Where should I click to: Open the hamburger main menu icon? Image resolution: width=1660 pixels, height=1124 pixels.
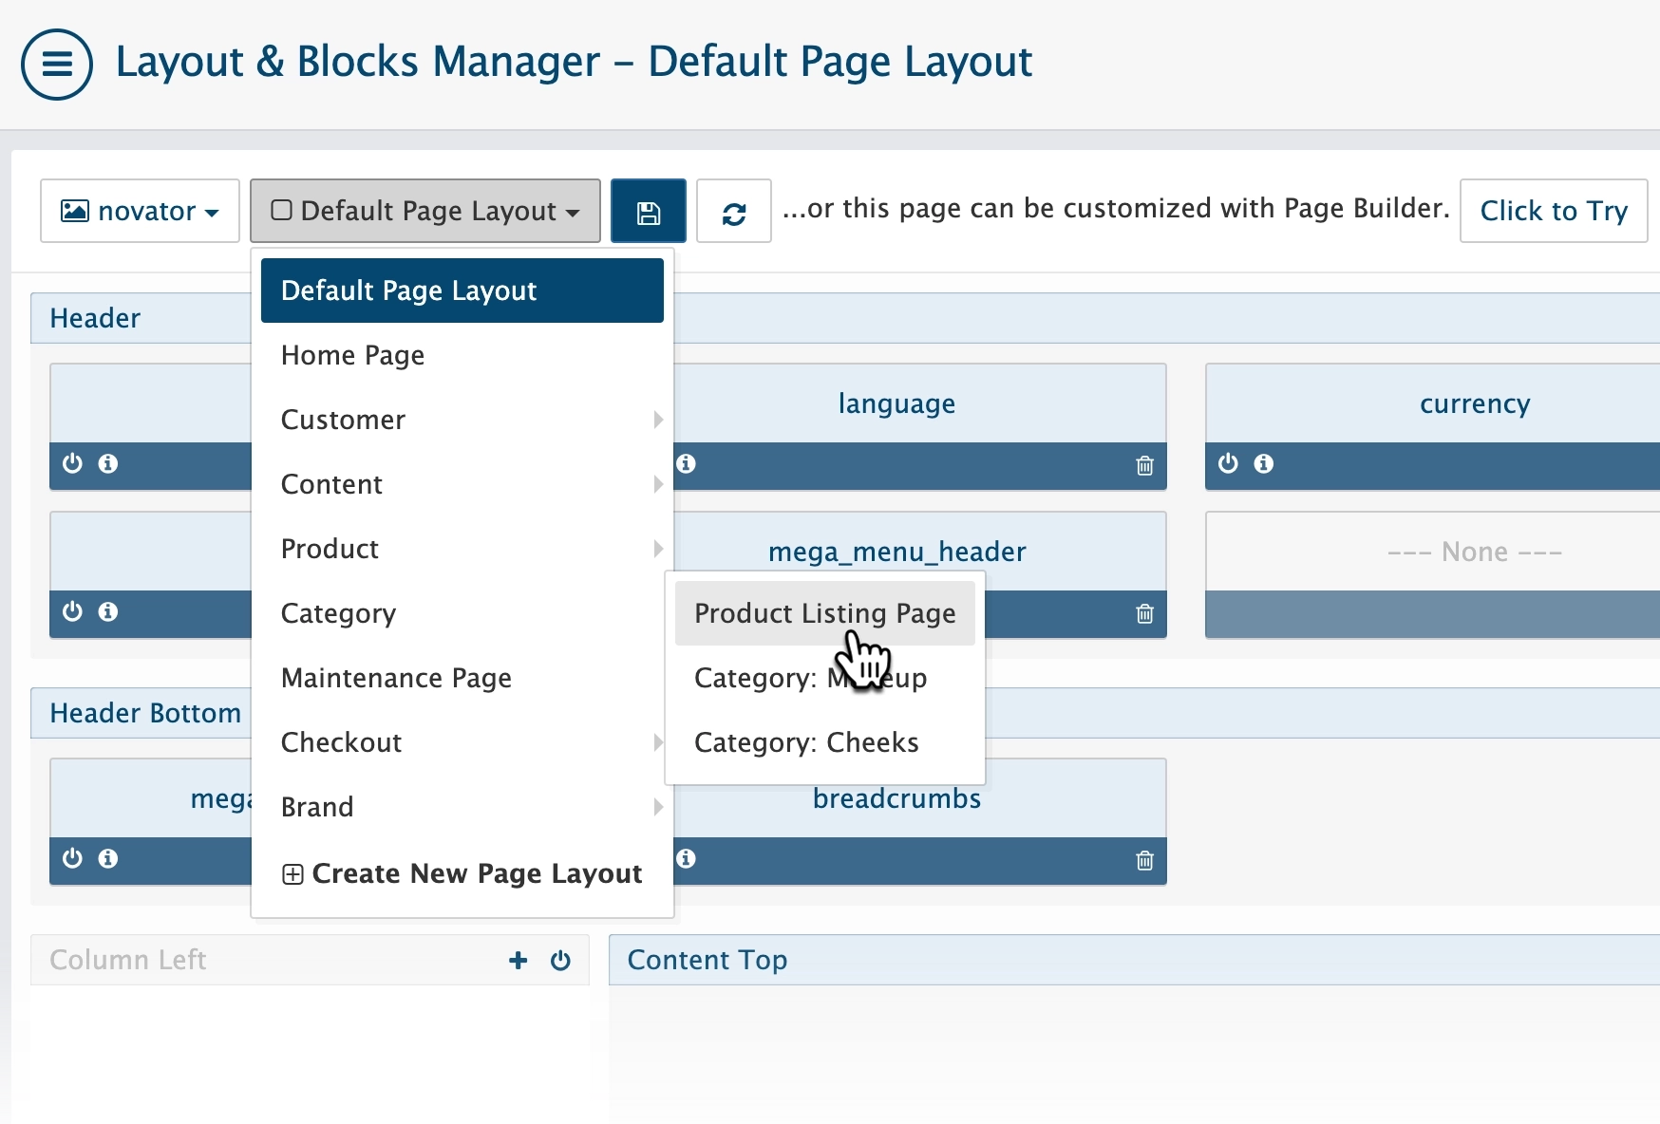tap(56, 64)
